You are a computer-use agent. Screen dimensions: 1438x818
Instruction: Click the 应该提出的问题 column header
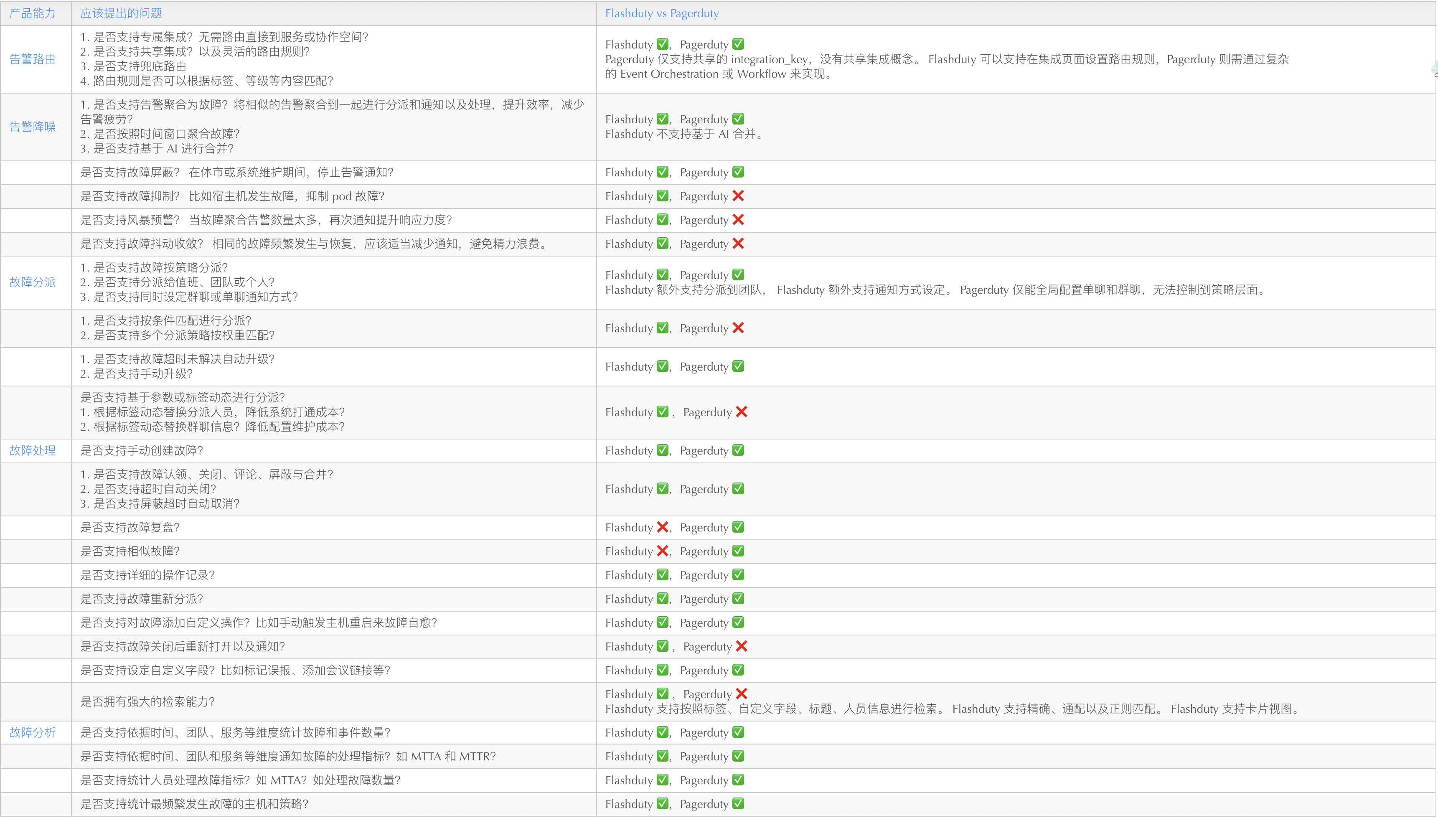[121, 13]
